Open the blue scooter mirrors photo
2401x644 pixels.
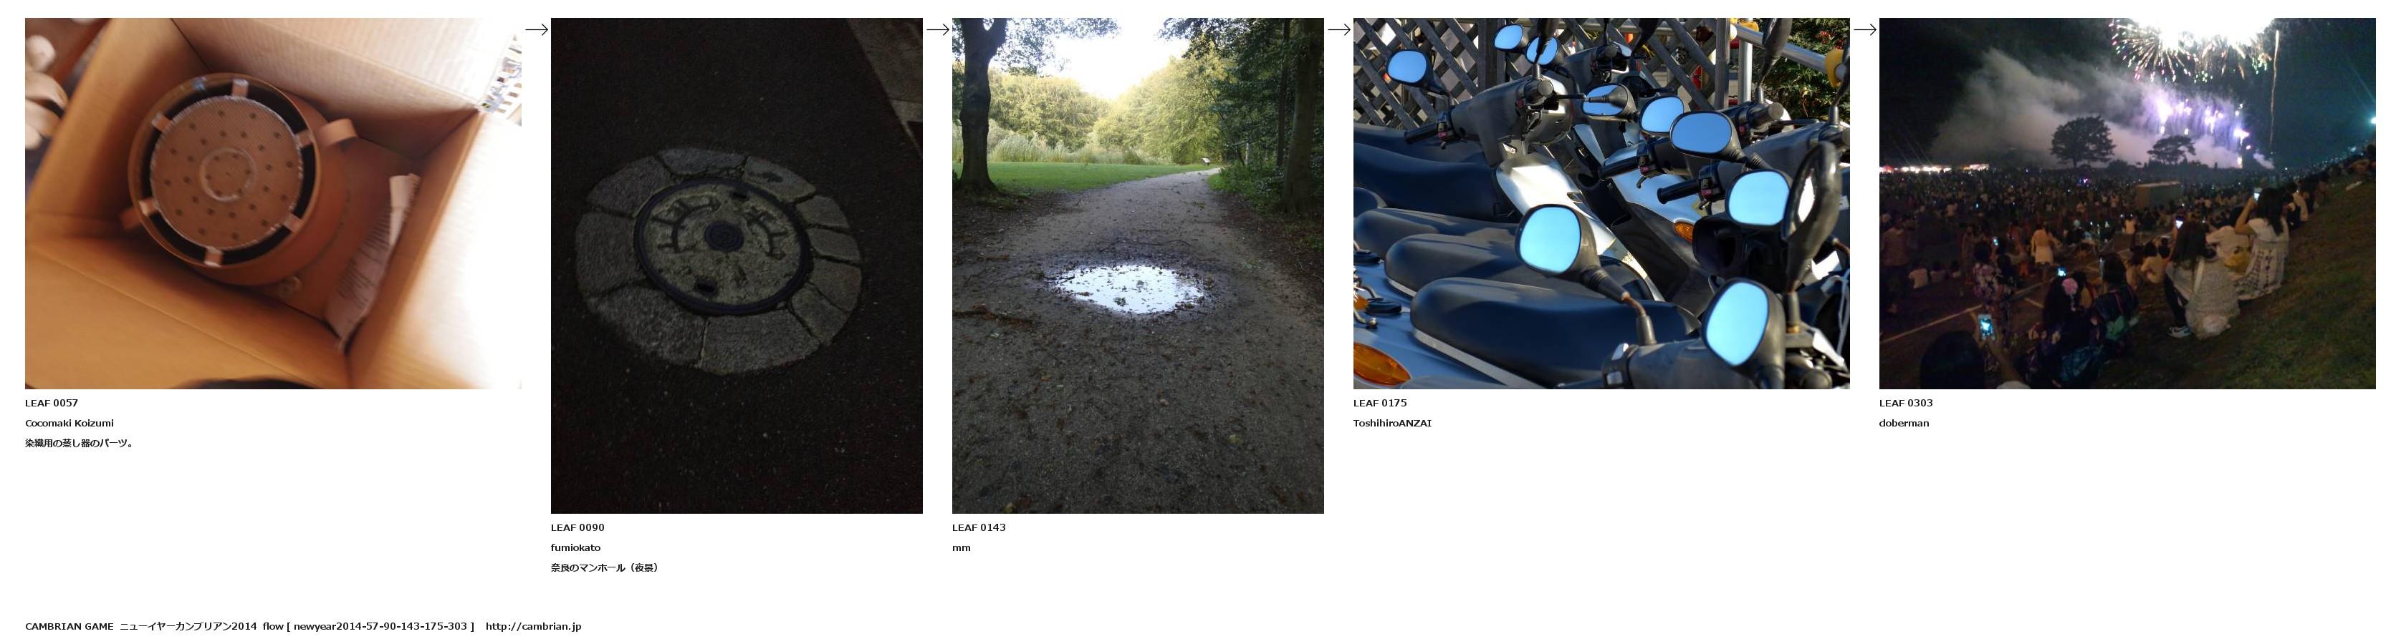click(1601, 203)
